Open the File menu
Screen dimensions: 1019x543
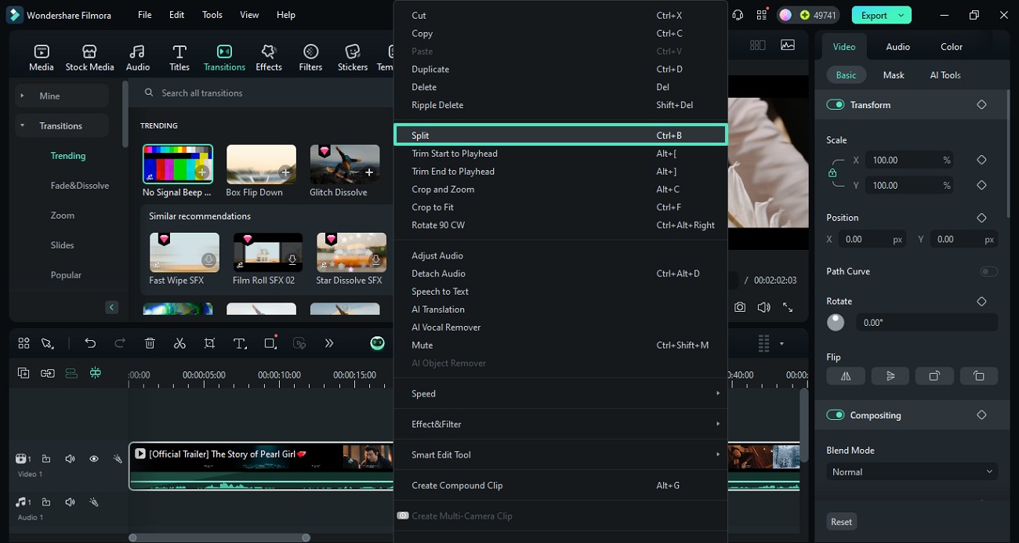tap(145, 15)
